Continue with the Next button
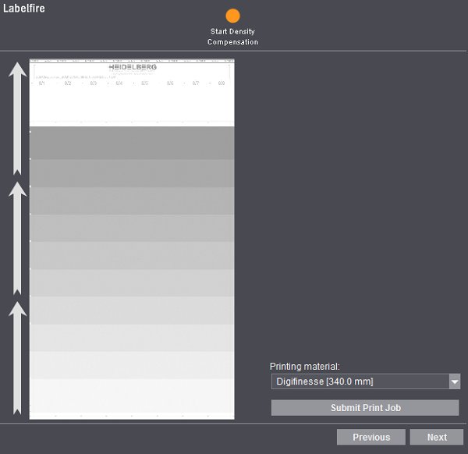468x454 pixels. click(437, 437)
